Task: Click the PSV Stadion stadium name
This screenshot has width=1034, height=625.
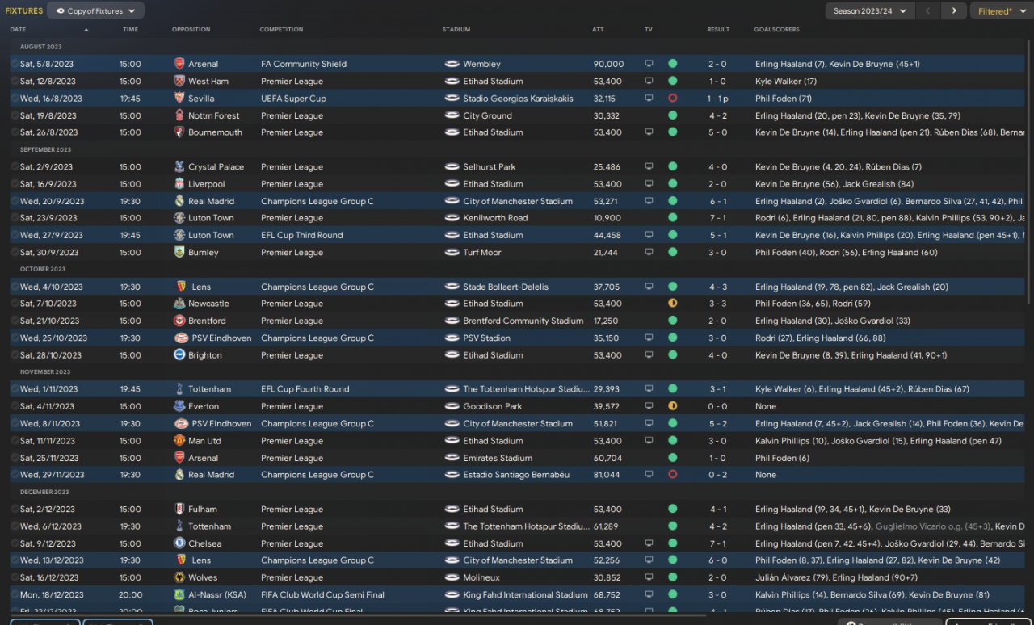Action: (487, 338)
